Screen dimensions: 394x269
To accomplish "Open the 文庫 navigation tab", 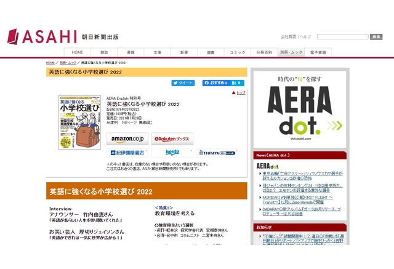I will pos(158,52).
